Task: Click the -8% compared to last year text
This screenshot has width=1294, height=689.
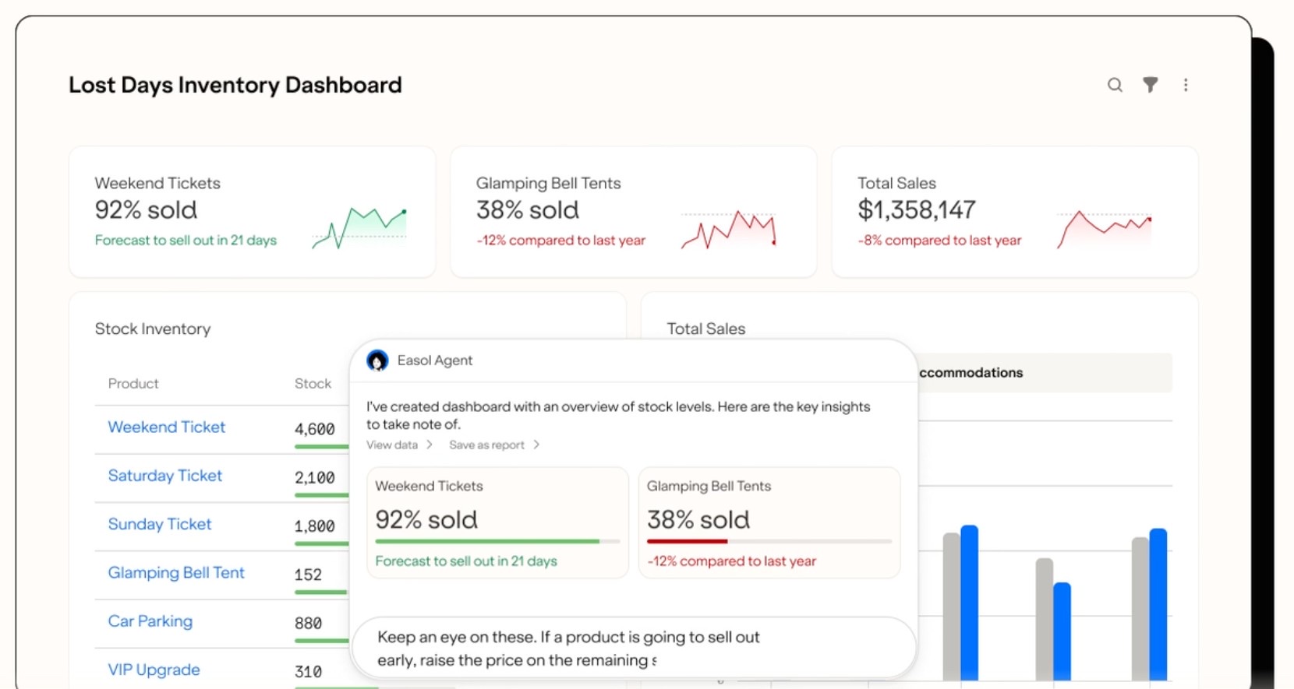Action: click(x=939, y=241)
